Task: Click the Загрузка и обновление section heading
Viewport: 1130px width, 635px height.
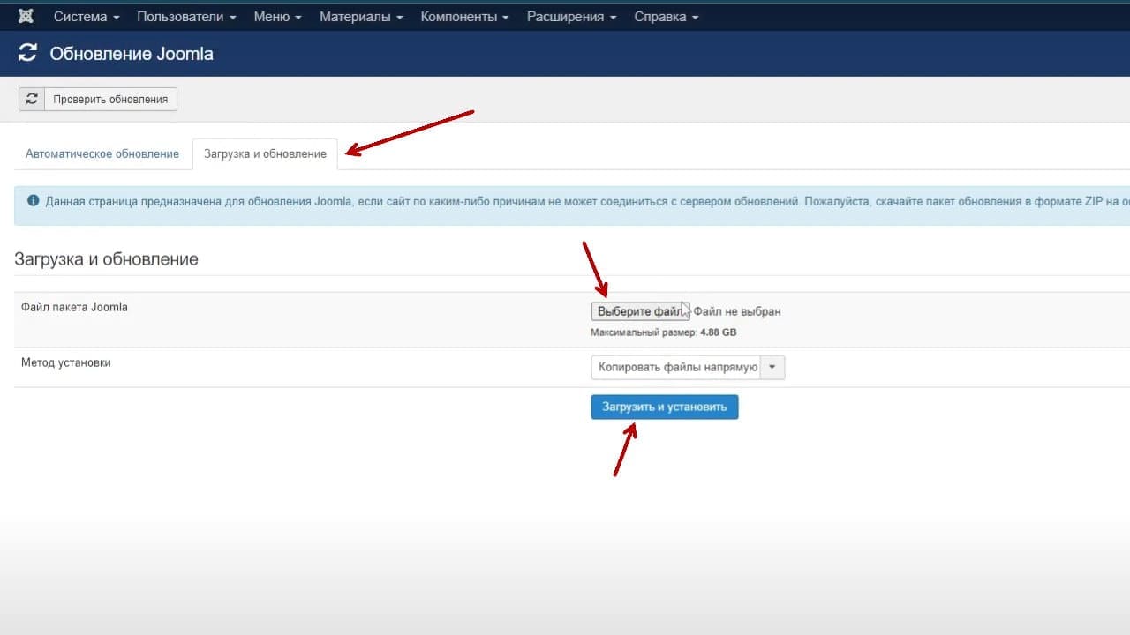Action: [x=106, y=259]
